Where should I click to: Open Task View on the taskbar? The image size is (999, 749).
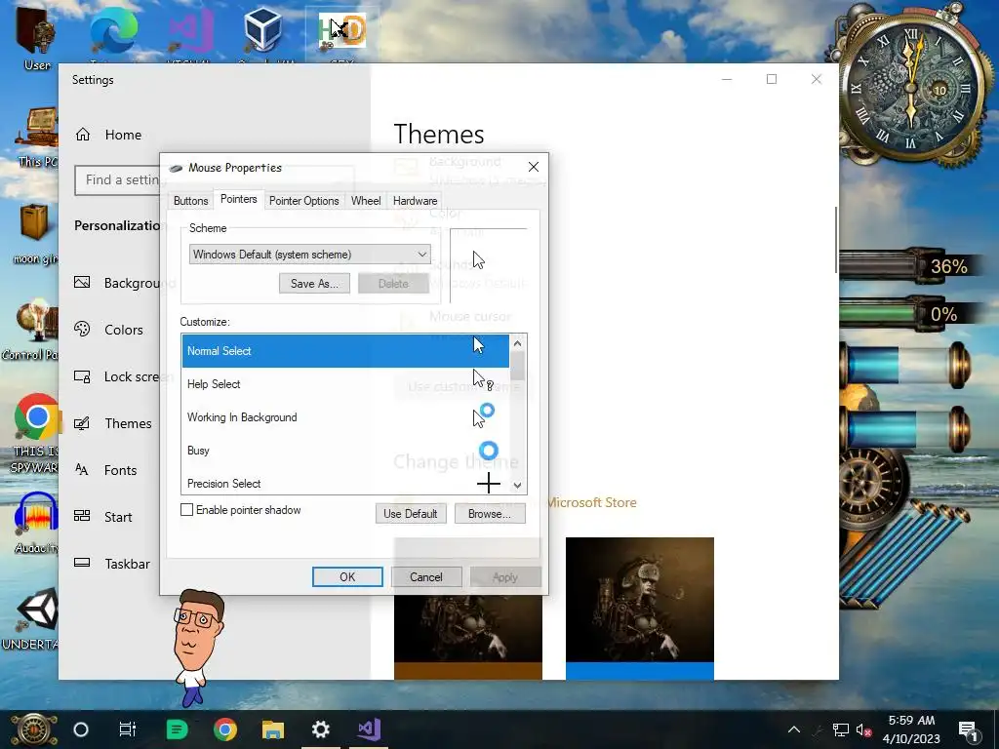[x=128, y=729]
